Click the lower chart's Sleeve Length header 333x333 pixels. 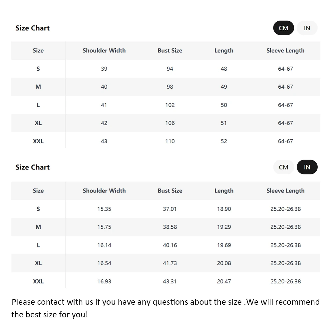click(x=285, y=191)
